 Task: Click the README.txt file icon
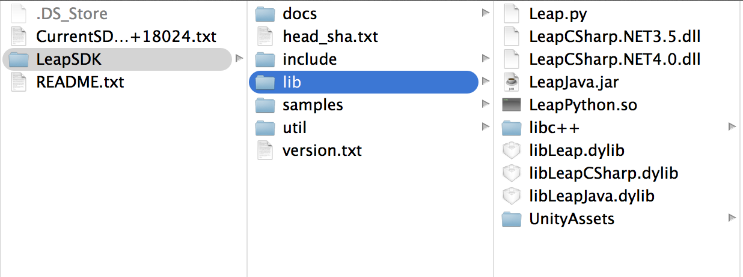19,82
